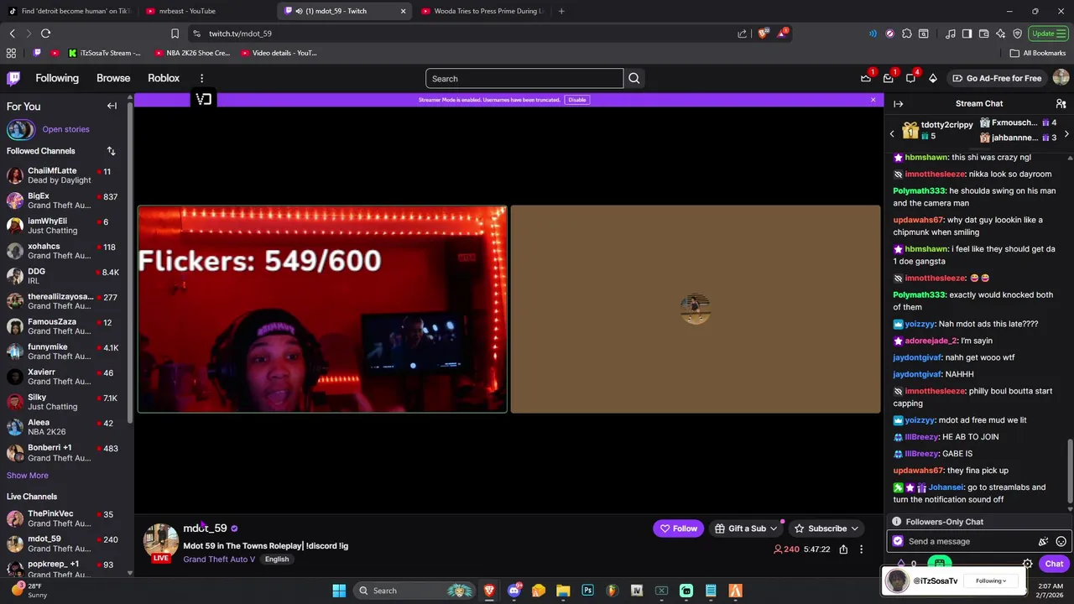
Task: Open the Prime Loot crown icon
Action: pos(866,78)
